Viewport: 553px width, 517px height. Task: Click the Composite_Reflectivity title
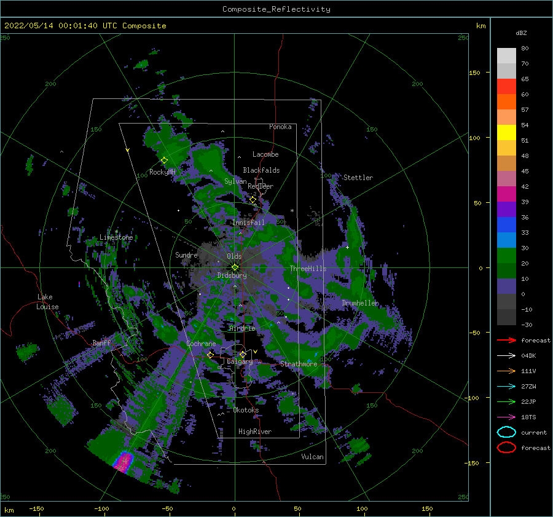click(276, 9)
